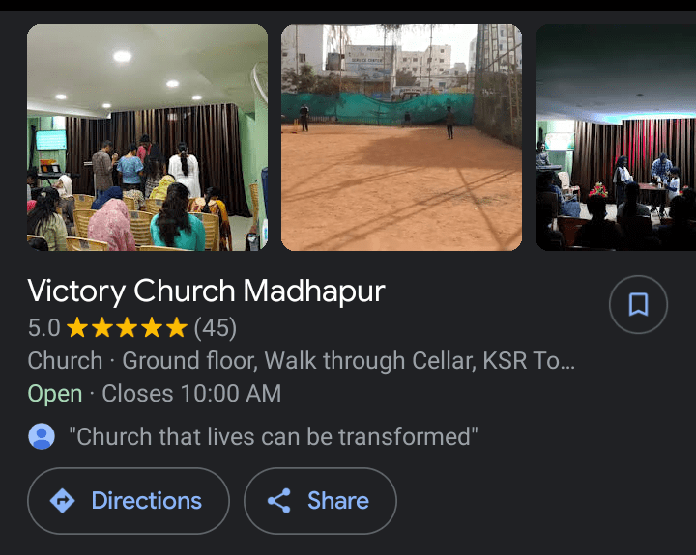
Task: Click the Share button label
Action: (x=338, y=501)
